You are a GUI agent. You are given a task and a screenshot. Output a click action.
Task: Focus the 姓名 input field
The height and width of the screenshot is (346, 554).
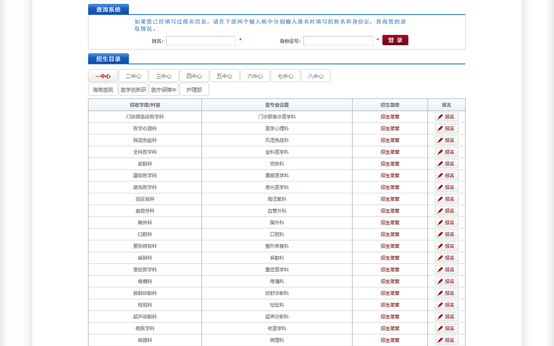(x=201, y=41)
